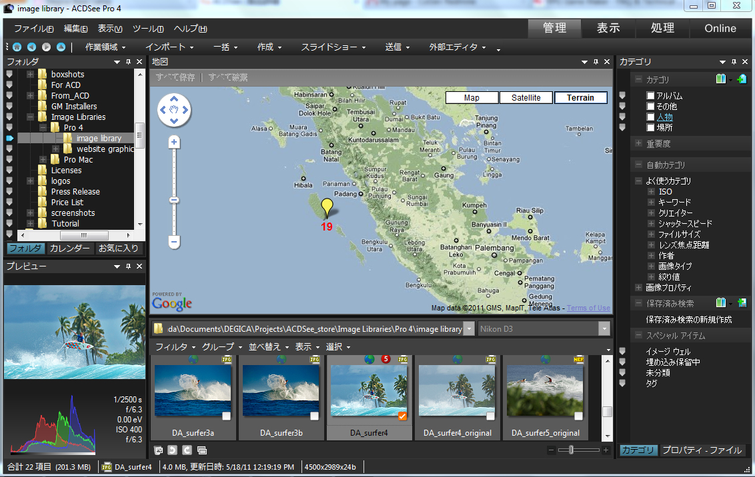
Task: Click the saved search new icon in 保存済み検索
Action: point(742,303)
